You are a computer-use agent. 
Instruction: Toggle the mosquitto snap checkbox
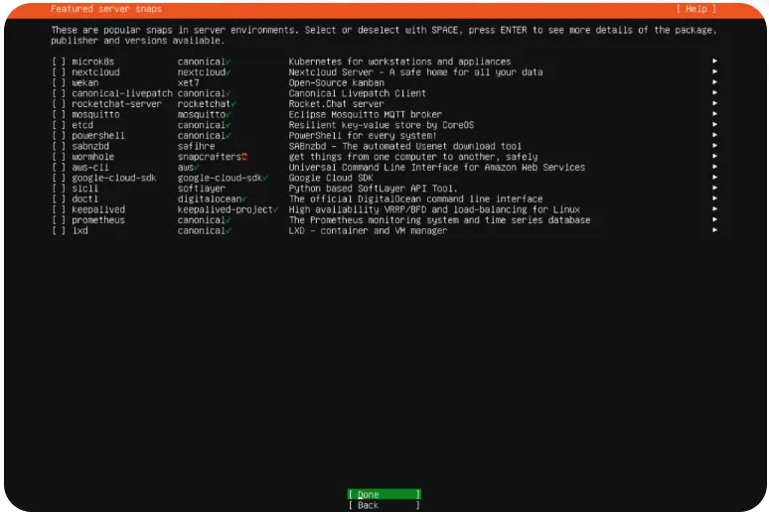59,115
